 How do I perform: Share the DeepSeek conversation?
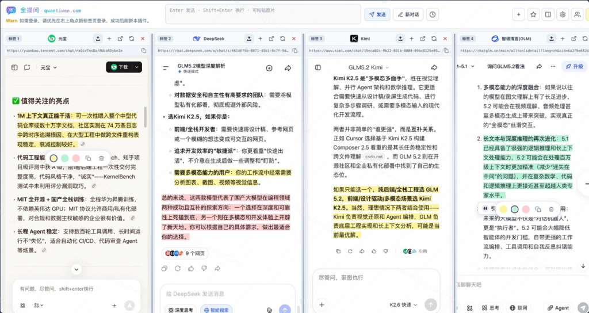(288, 68)
